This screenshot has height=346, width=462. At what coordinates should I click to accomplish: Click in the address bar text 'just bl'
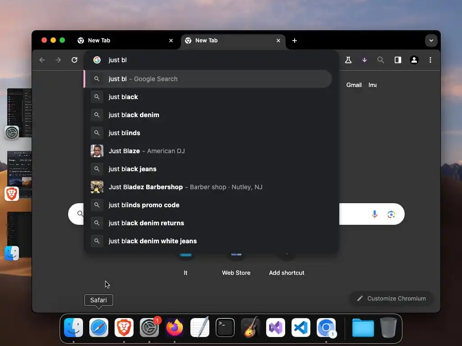click(118, 60)
